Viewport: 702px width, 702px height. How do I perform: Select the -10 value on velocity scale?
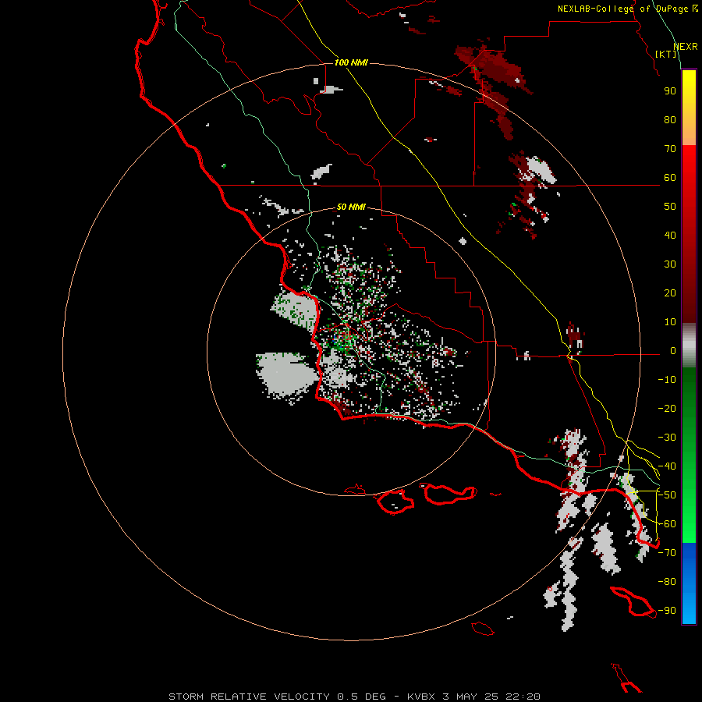(667, 380)
